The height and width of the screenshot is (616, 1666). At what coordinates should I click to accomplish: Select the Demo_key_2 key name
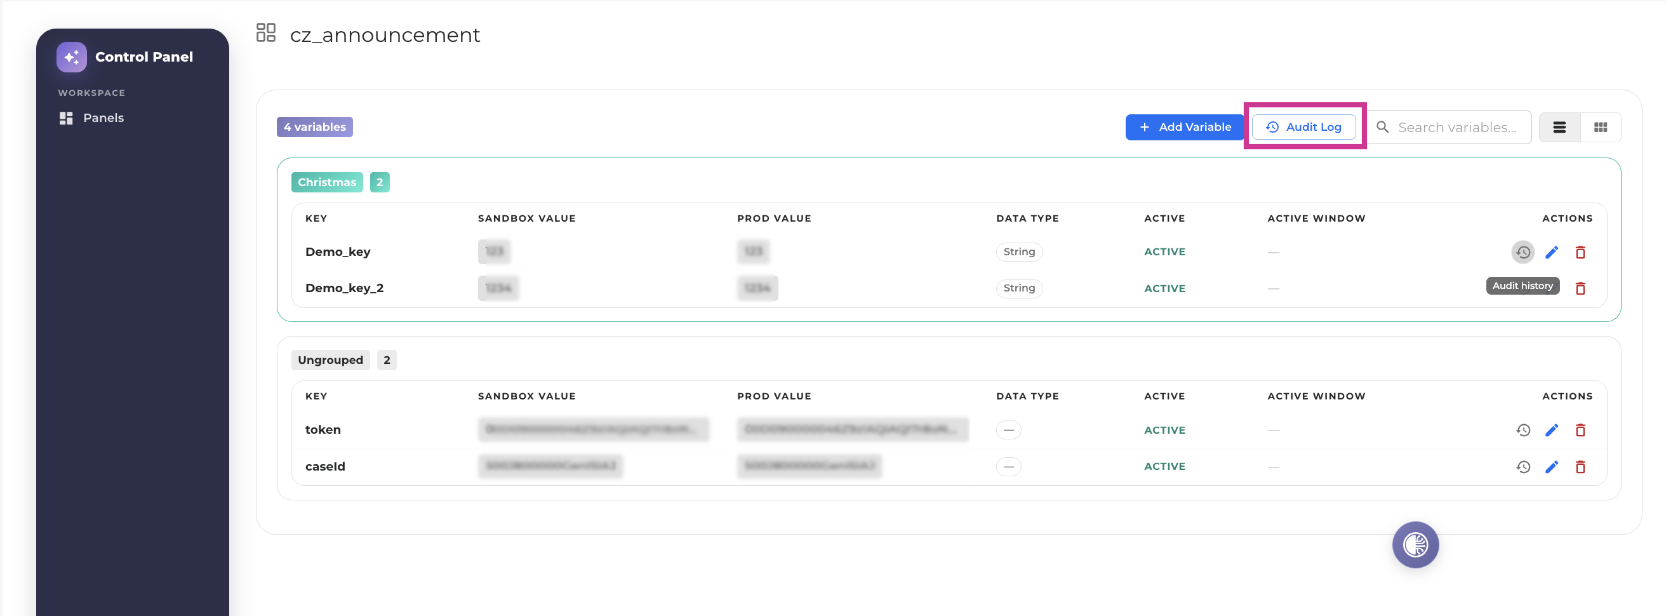point(344,288)
